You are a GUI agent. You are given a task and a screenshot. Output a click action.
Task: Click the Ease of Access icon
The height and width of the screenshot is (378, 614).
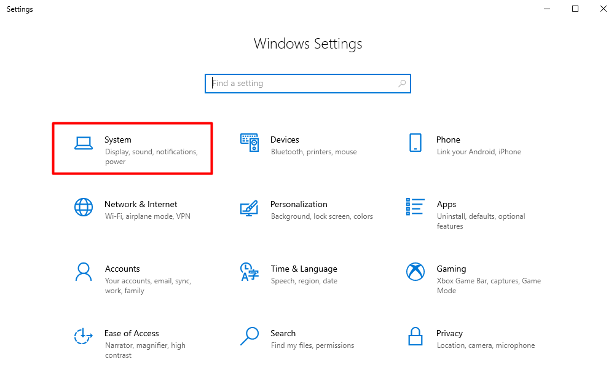(x=84, y=336)
